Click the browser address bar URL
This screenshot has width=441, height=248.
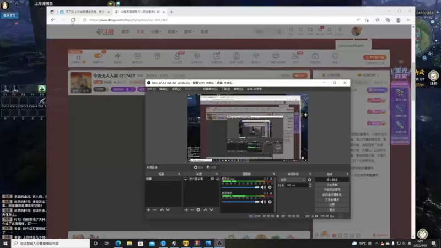coord(128,20)
